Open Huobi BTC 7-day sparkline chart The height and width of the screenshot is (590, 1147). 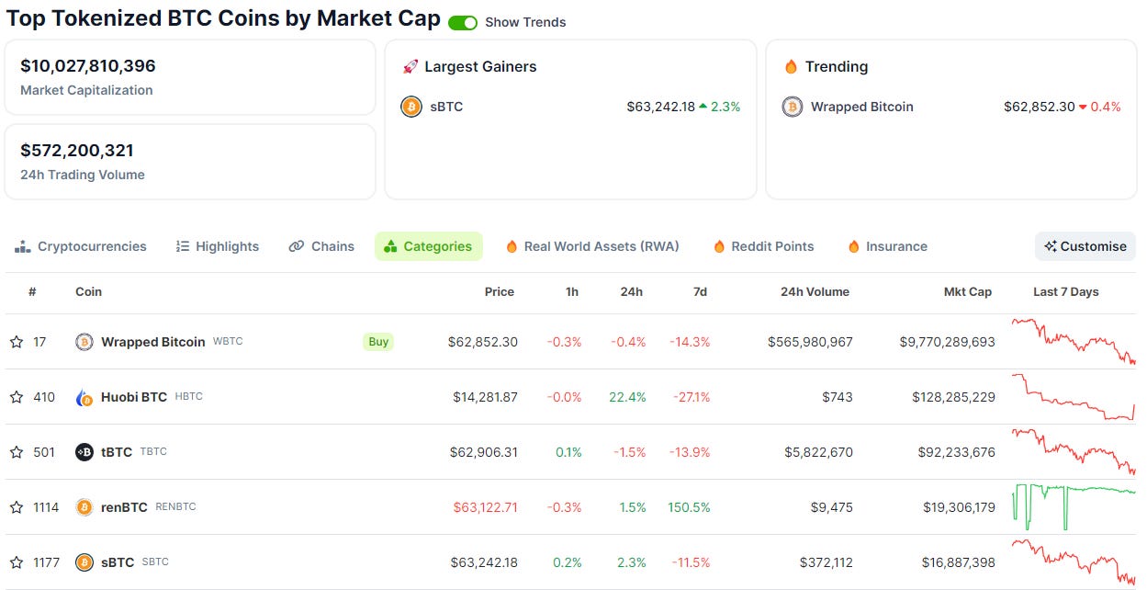click(1074, 397)
